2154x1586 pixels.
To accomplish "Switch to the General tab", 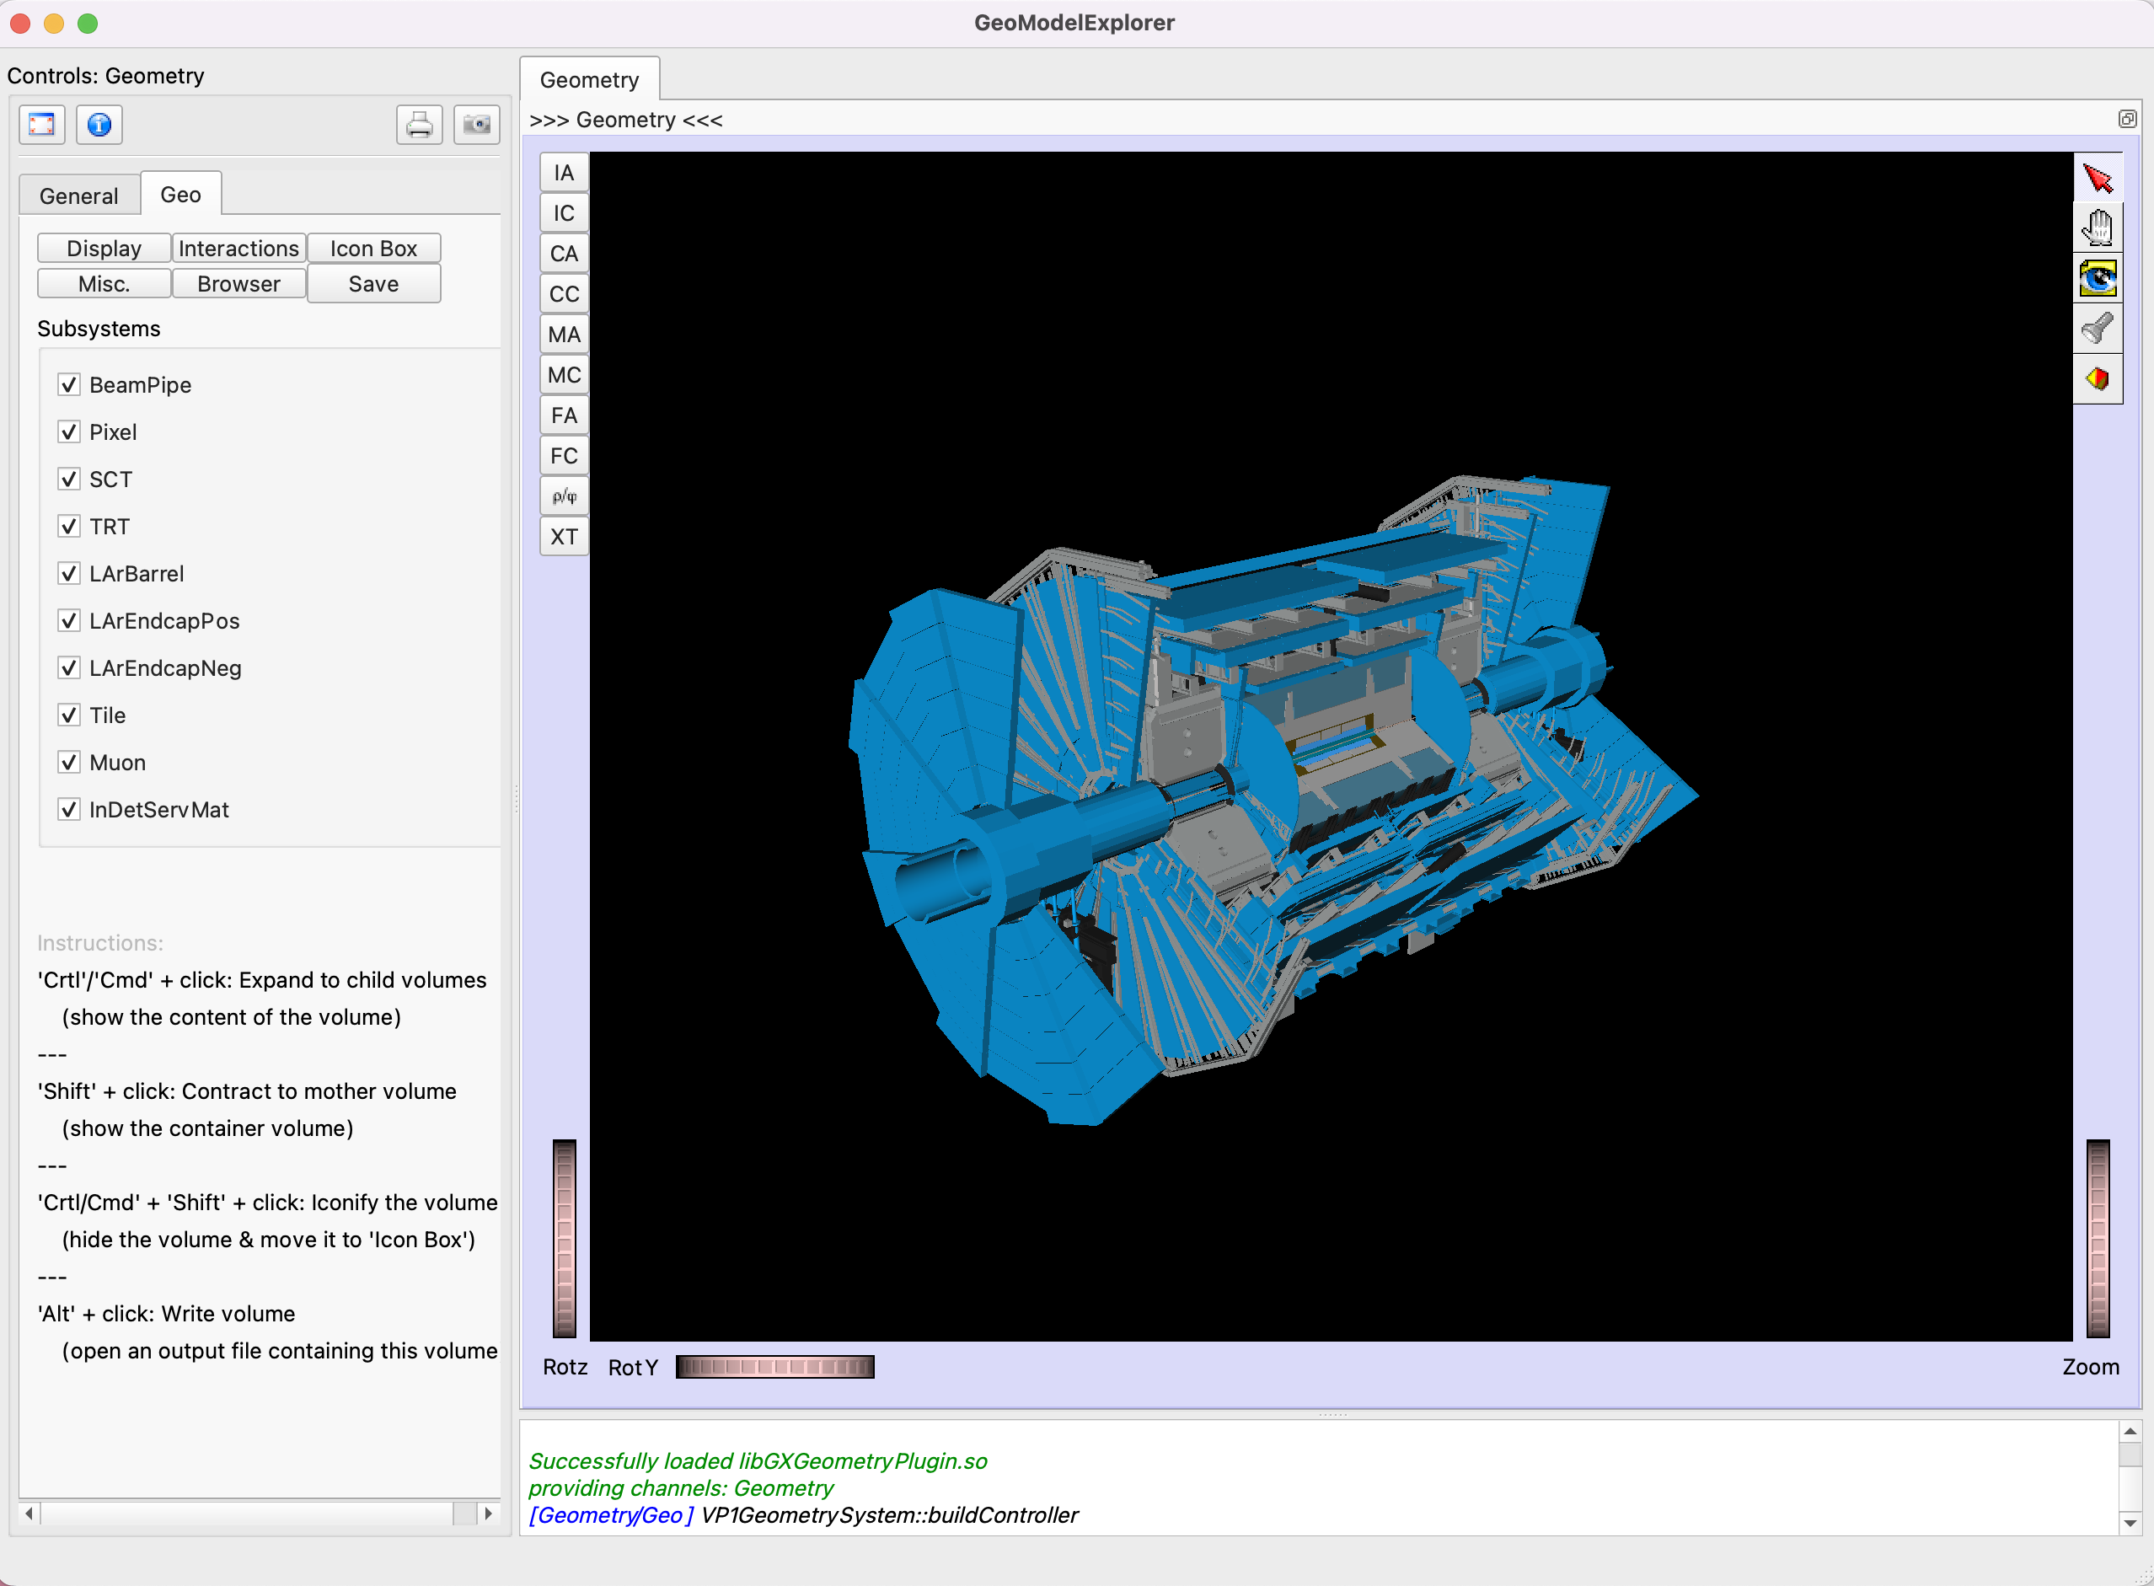I will pos(80,196).
